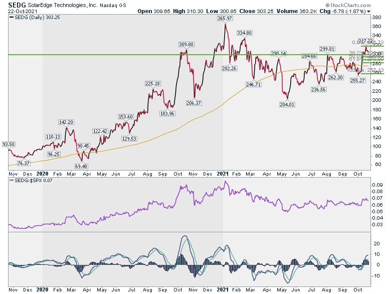Click the SEDG:$SPX 0.07 legend label
The height and width of the screenshot is (294, 391).
(34, 181)
